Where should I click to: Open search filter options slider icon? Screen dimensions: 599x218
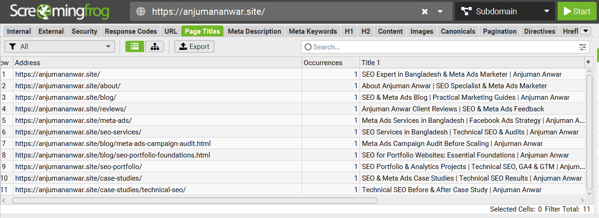583,47
